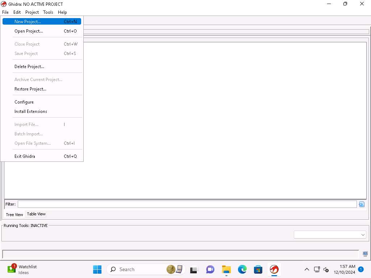Open the Help menu
The width and height of the screenshot is (371, 278).
click(x=62, y=12)
